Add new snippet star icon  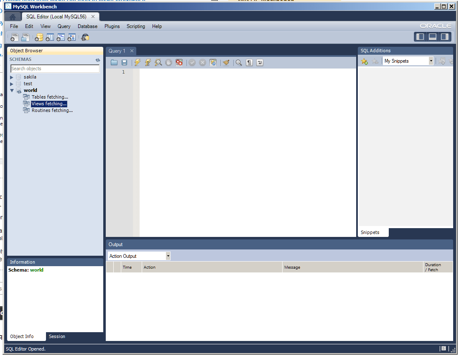click(x=365, y=61)
